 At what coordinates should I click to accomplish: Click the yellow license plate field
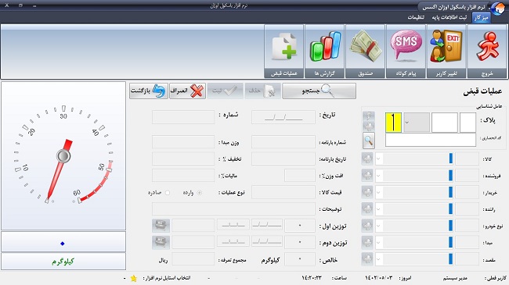tap(393, 123)
